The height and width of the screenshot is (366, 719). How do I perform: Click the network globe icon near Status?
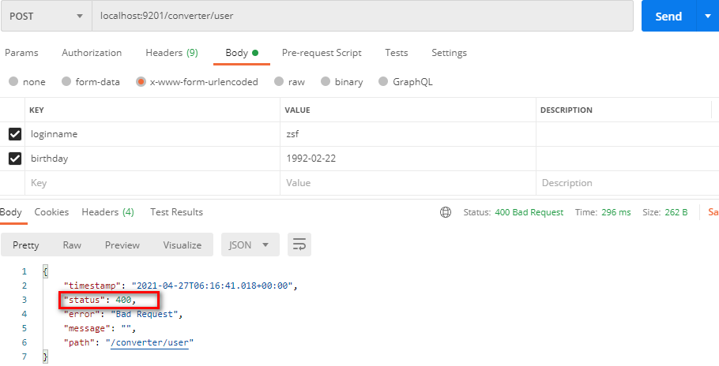click(446, 212)
